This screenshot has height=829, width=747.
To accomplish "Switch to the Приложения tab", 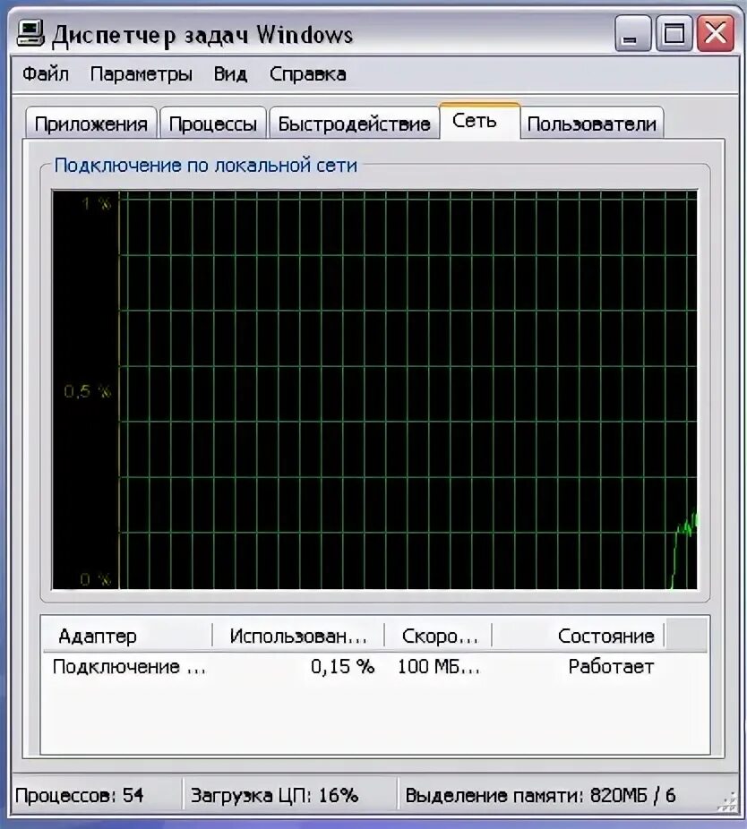I will (x=91, y=124).
